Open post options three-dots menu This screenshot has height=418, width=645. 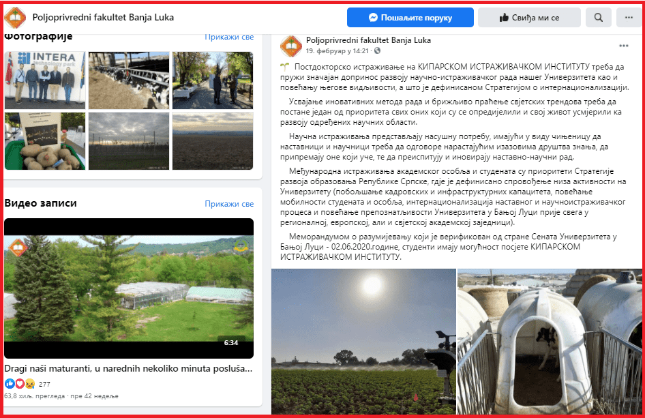(x=624, y=46)
